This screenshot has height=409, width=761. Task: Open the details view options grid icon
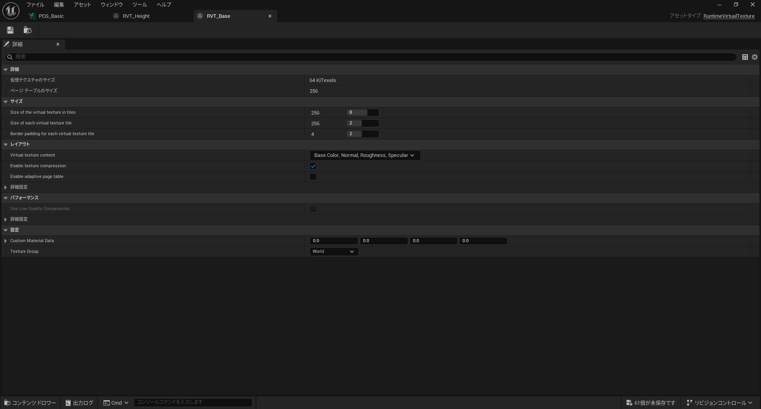pyautogui.click(x=745, y=57)
